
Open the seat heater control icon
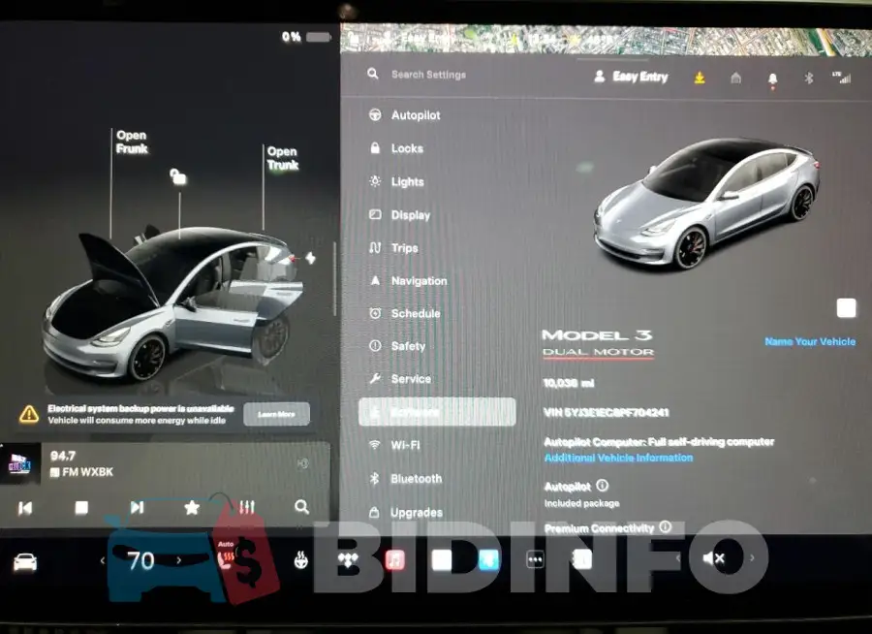(x=227, y=557)
